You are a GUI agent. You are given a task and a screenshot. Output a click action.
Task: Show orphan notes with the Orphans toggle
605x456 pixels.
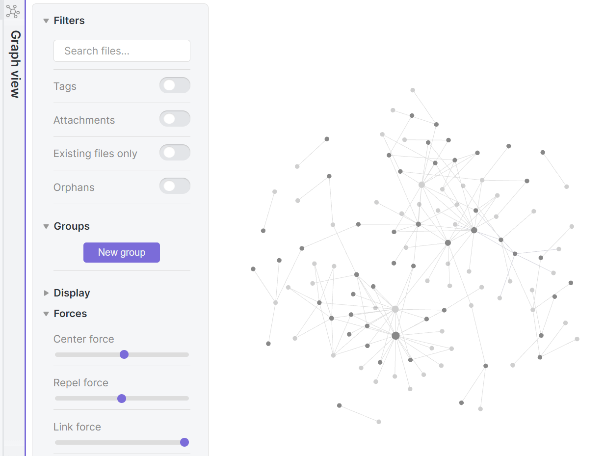tap(175, 186)
